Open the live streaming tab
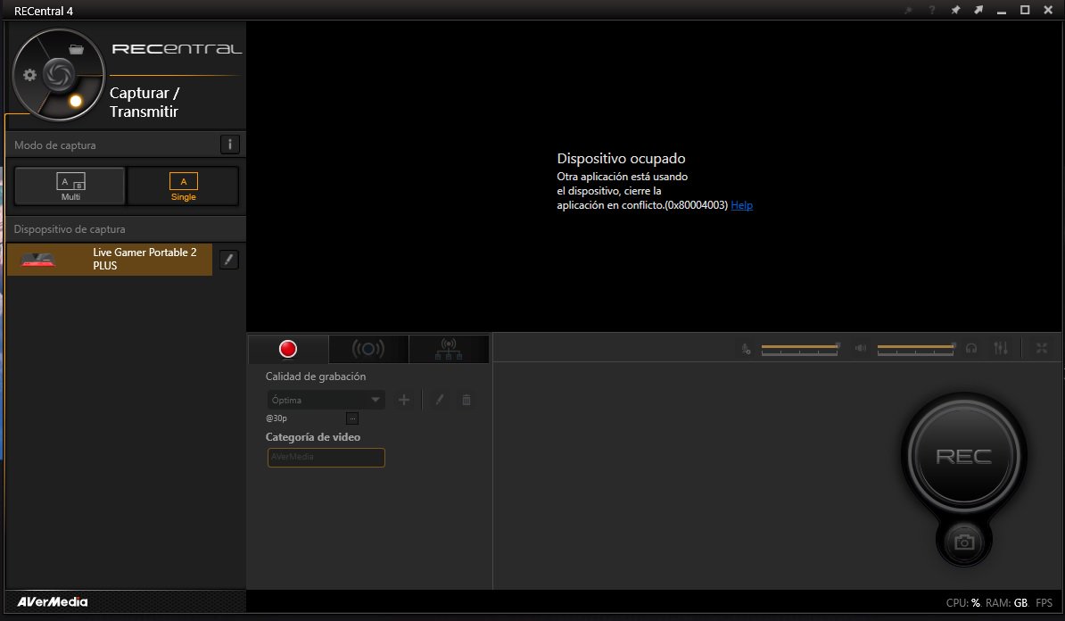Viewport: 1065px width, 621px height. pyautogui.click(x=368, y=349)
